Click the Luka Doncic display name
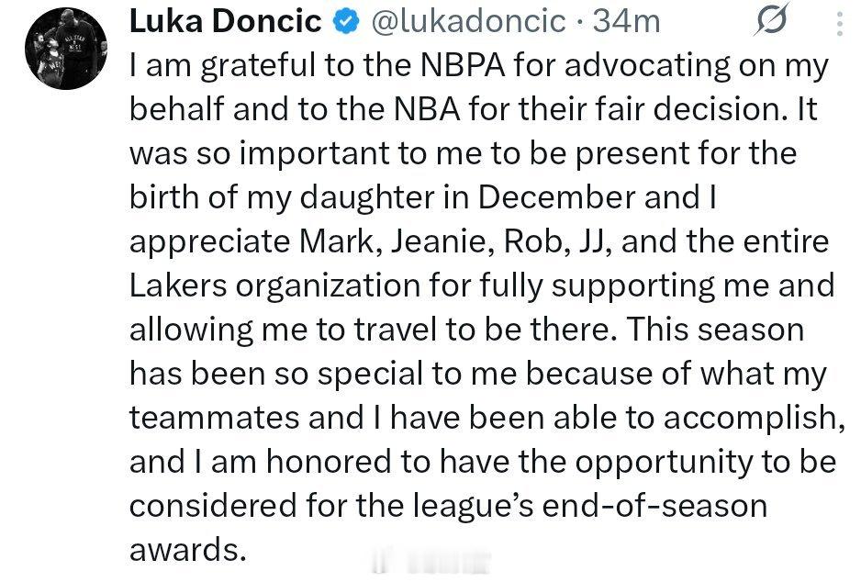This screenshot has height=582, width=861. (x=225, y=21)
